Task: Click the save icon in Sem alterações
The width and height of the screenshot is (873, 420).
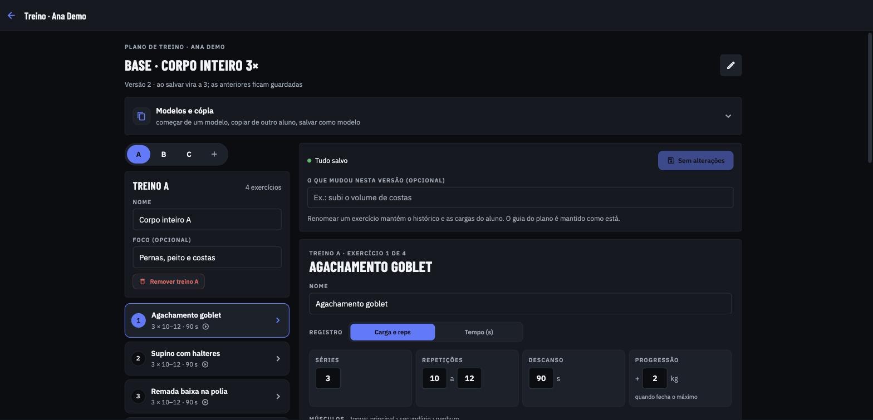Action: tap(671, 161)
